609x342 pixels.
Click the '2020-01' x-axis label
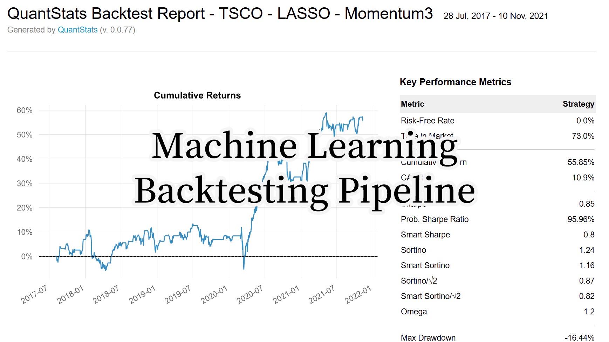214,294
